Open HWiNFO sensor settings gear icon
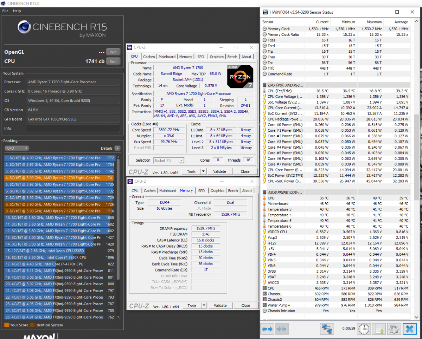 pyautogui.click(x=394, y=329)
